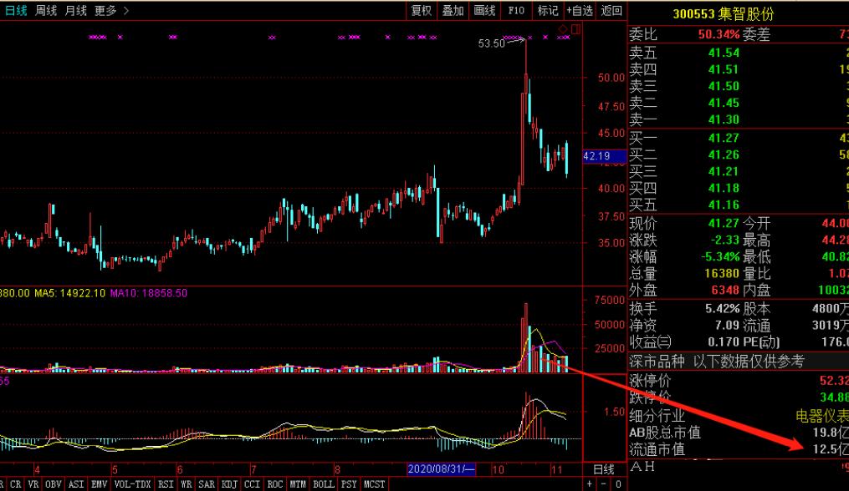Select the MCST indicator tab
Screen dimensions: 849x491
point(374,484)
